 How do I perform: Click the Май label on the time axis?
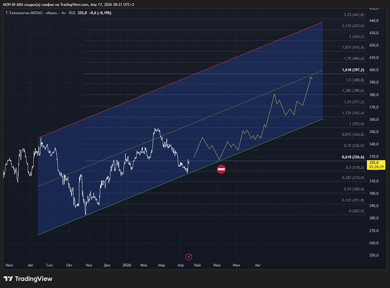point(197,265)
